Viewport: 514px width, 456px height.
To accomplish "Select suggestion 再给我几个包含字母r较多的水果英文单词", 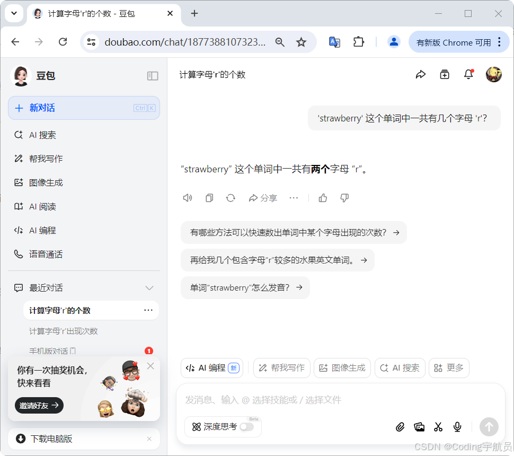I will 277,260.
